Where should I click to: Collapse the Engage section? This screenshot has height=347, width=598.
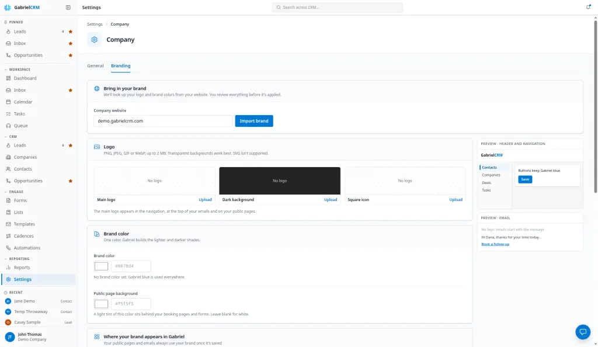pyautogui.click(x=6, y=192)
